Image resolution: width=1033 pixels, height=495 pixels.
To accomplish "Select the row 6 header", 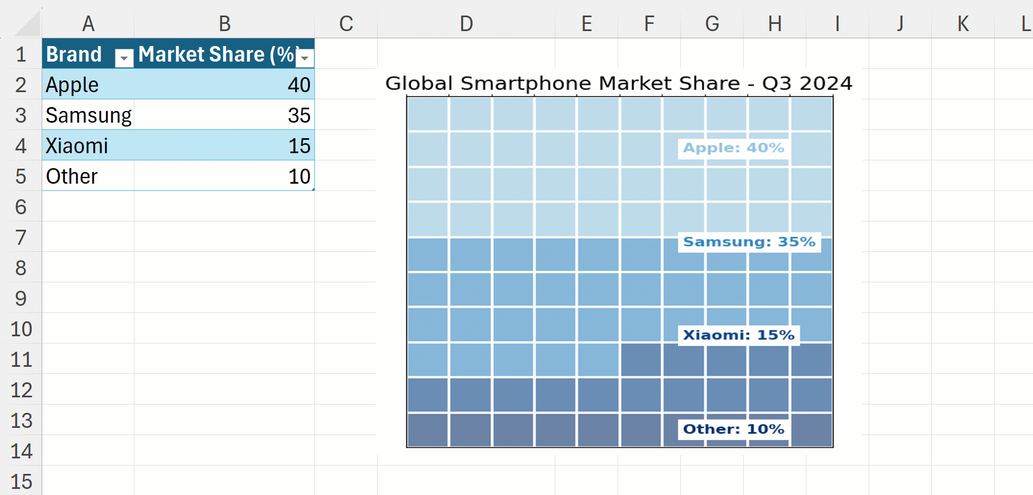I will tap(21, 207).
